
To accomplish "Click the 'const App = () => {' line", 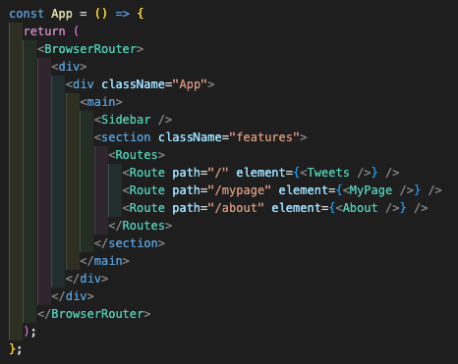I will point(77,14).
